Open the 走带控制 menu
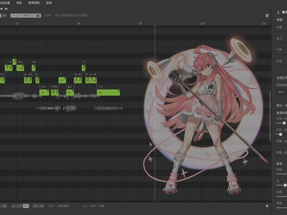Image resolution: width=287 pixels, height=215 pixels. 34,3
